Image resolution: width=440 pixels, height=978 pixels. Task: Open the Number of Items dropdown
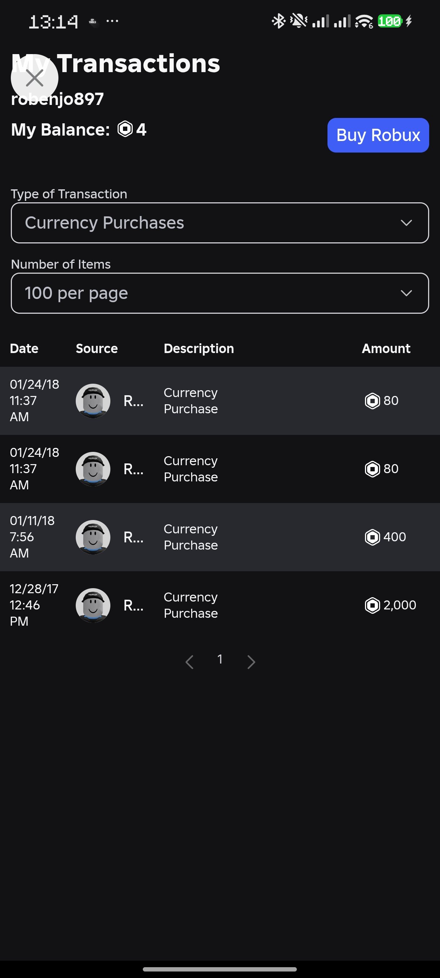click(220, 293)
